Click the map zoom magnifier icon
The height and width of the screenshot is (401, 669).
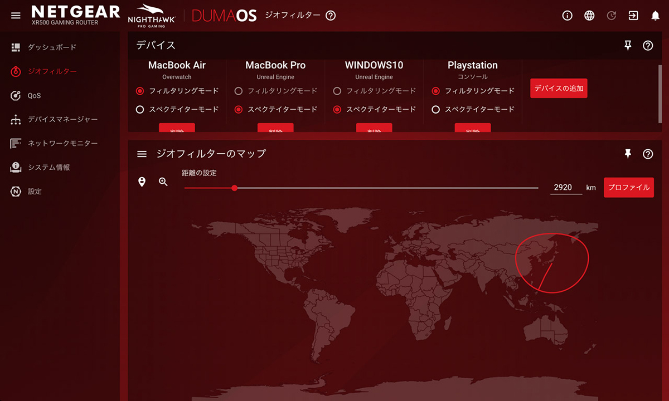coord(163,182)
